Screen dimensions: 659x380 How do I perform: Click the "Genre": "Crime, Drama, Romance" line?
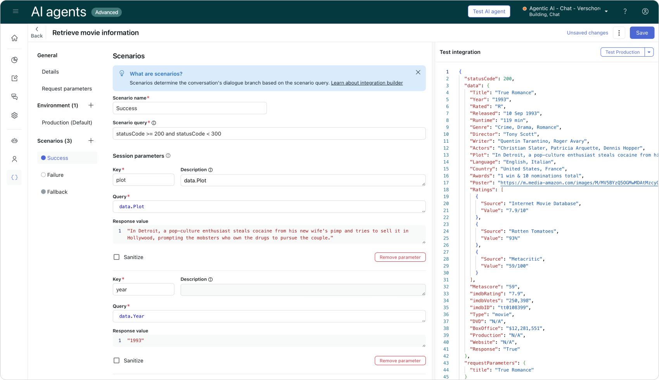pyautogui.click(x=515, y=128)
